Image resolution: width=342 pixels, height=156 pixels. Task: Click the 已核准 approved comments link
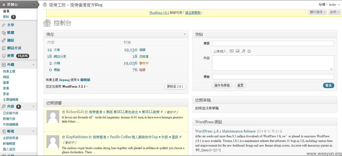pyautogui.click(x=144, y=57)
